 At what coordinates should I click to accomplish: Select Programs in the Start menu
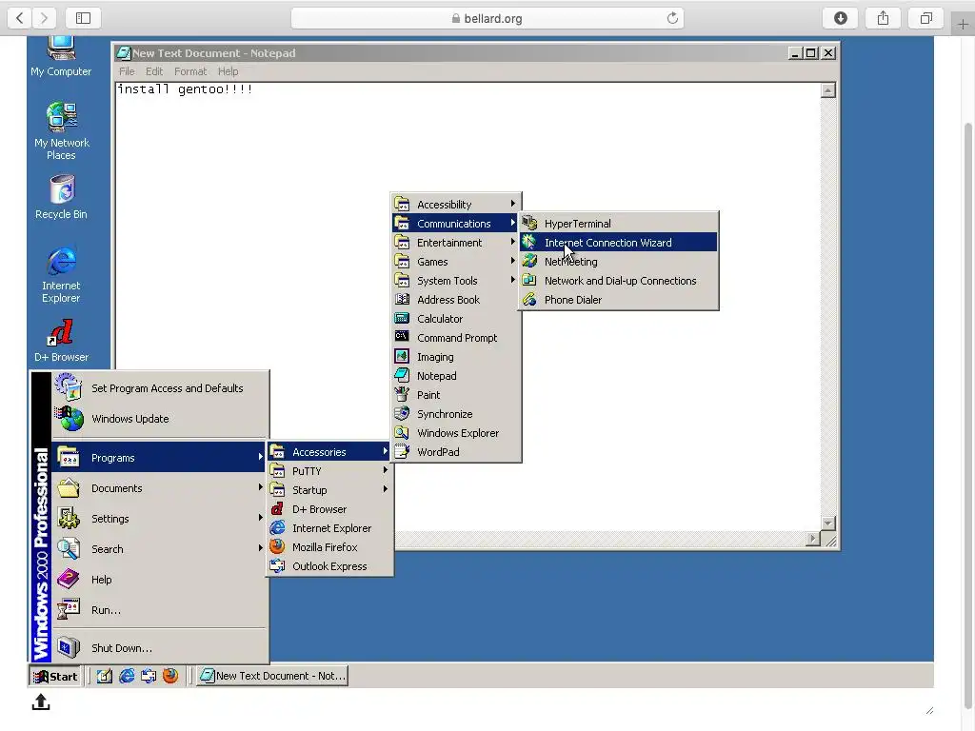click(160, 458)
